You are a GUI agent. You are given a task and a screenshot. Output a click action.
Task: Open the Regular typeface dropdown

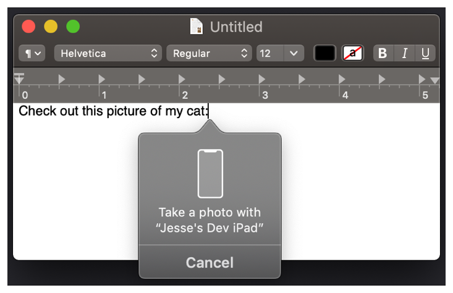209,53
